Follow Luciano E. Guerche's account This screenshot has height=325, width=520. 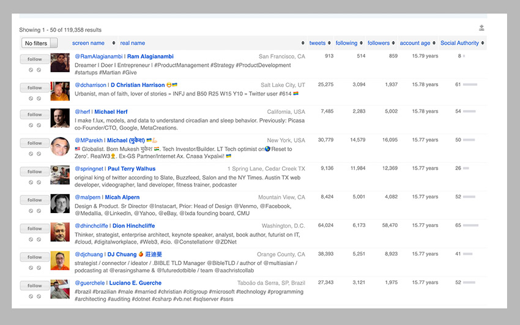tap(34, 286)
